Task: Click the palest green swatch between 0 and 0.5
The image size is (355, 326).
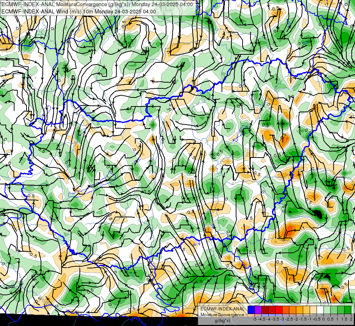Action: [327, 310]
